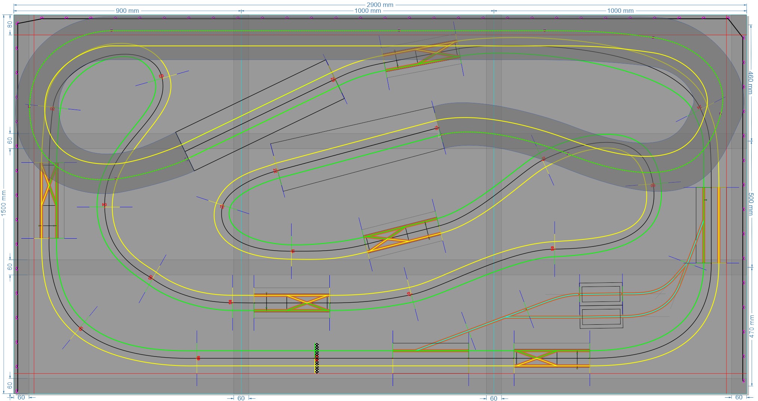Select the vertical lane crossover at left edge
The image size is (758, 401).
(49, 200)
